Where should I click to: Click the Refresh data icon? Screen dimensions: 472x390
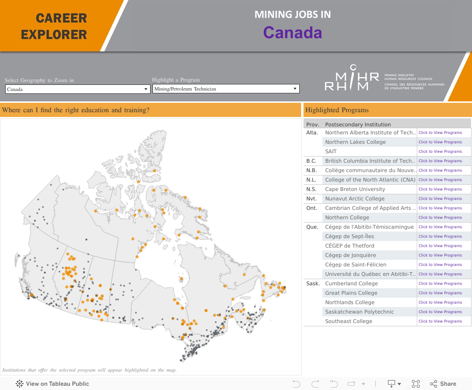(x=352, y=384)
